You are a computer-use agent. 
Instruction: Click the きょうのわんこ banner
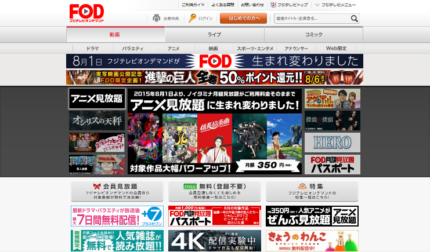[312, 240]
